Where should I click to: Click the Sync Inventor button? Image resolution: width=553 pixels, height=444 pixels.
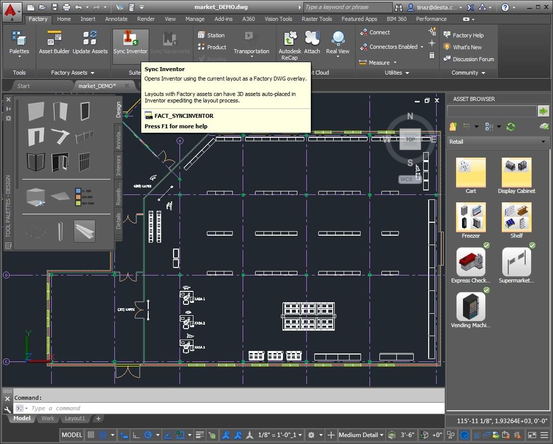click(130, 43)
